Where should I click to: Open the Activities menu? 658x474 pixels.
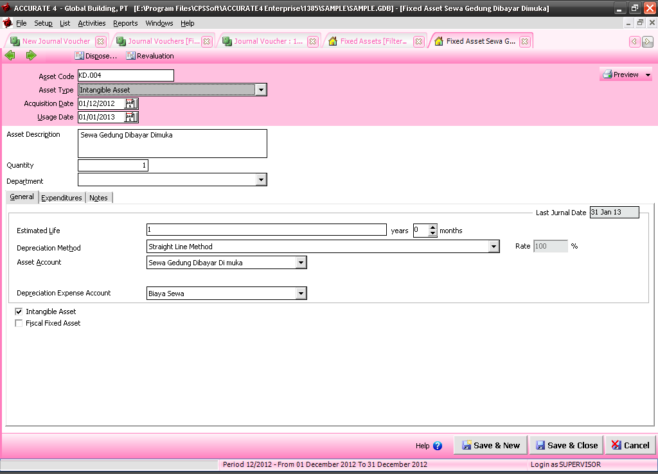(x=91, y=23)
